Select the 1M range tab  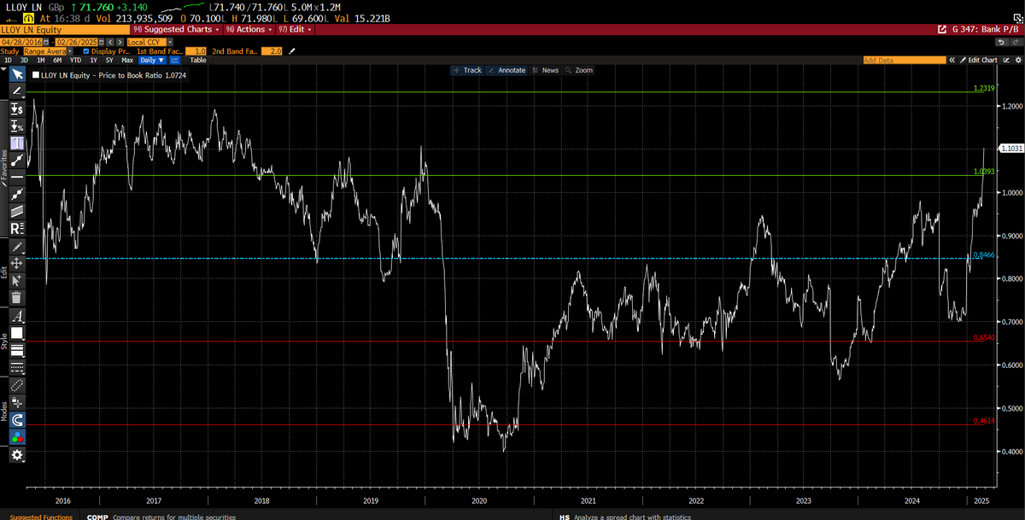pyautogui.click(x=41, y=60)
